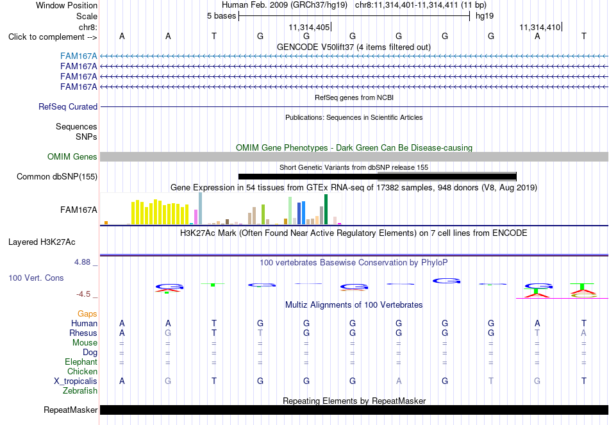
Task: Click the "5 bases" scale bar label
Action: point(221,16)
